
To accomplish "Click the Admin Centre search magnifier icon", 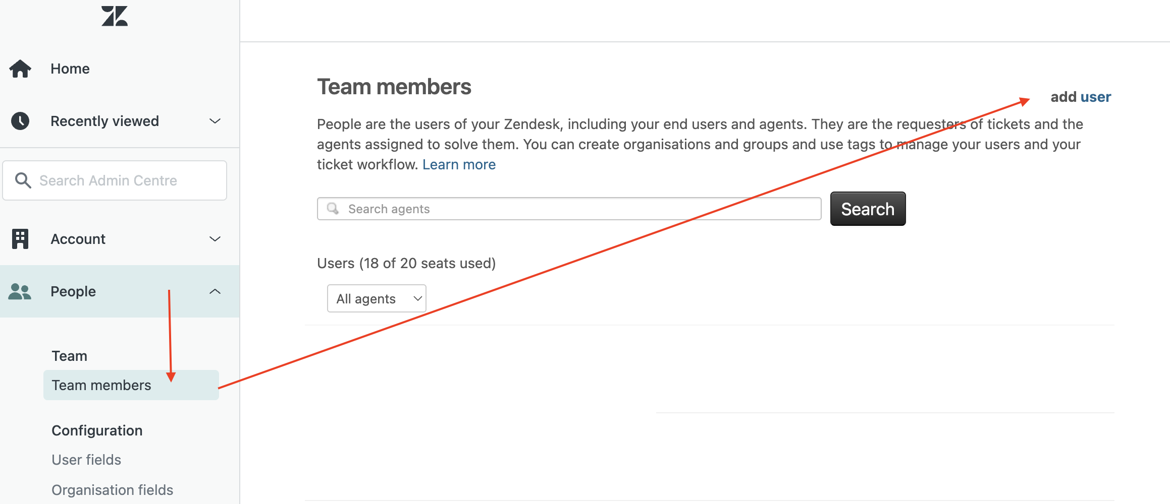I will 23,180.
